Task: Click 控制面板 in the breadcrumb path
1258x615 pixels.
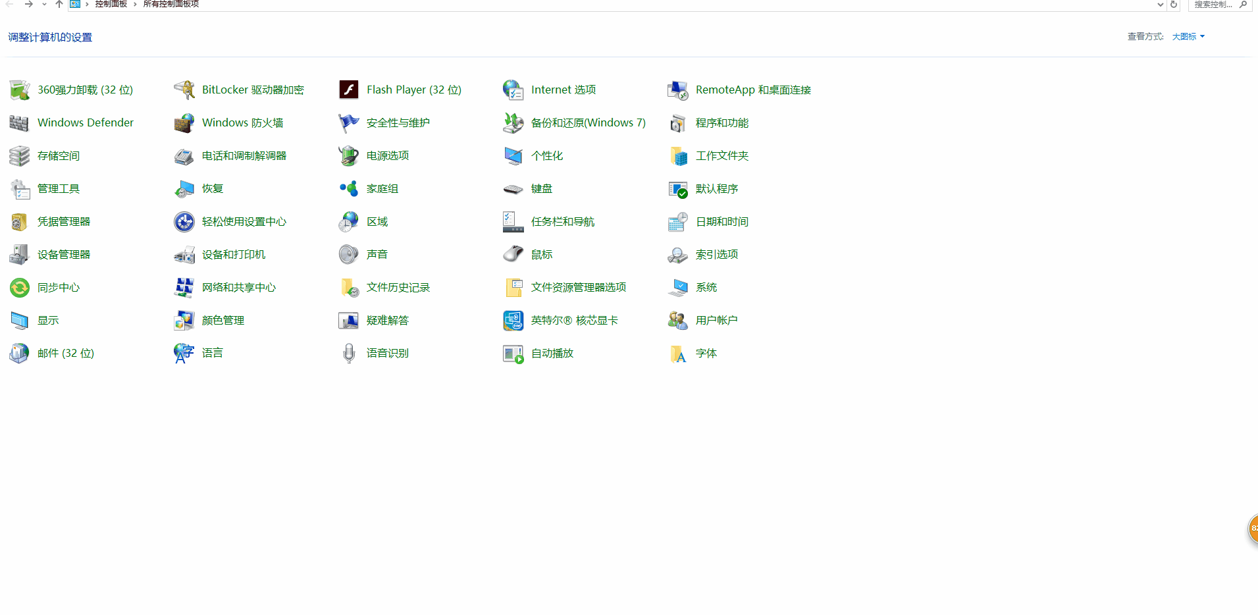Action: tap(111, 4)
